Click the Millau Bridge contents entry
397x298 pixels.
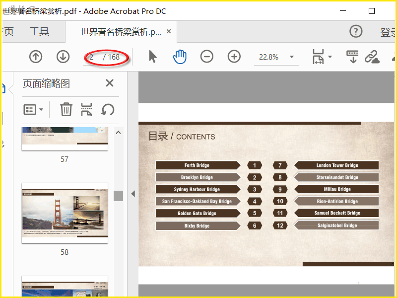click(x=336, y=189)
